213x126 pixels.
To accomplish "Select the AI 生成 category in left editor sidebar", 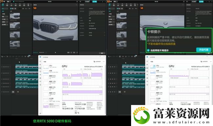I will point(5,19).
